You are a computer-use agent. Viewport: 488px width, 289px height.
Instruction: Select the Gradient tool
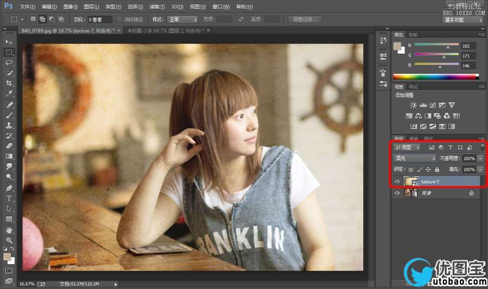[9, 156]
